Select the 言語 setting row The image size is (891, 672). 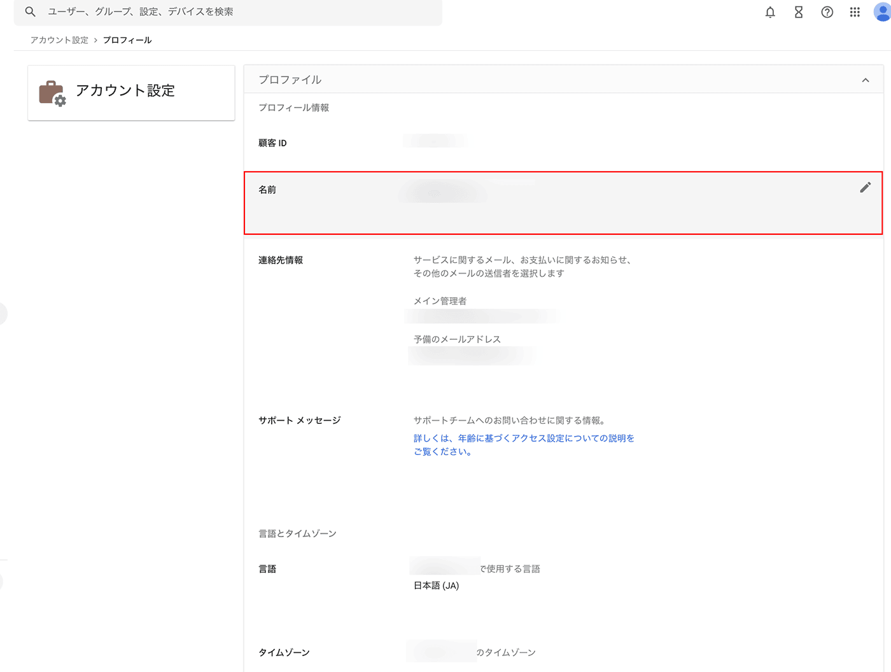(x=267, y=569)
